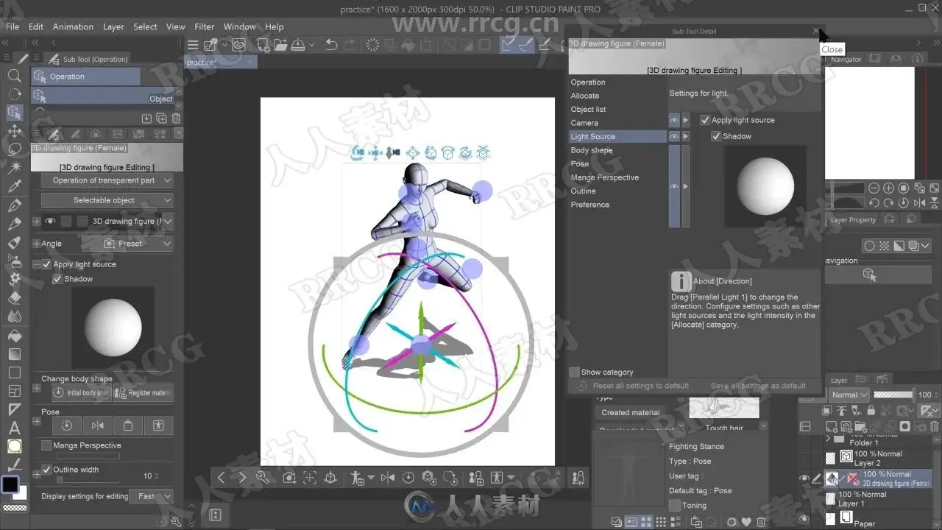
Task: Open Clip Studio spiral icon
Action: 238,45
